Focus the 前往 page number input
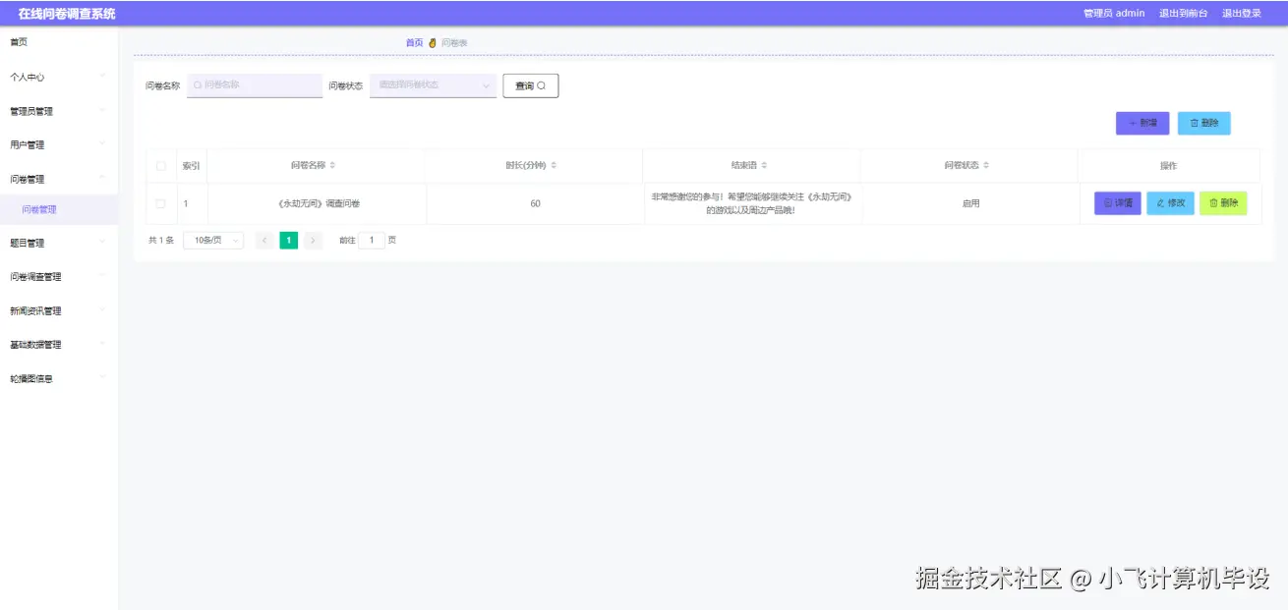The image size is (1288, 610). tap(372, 240)
